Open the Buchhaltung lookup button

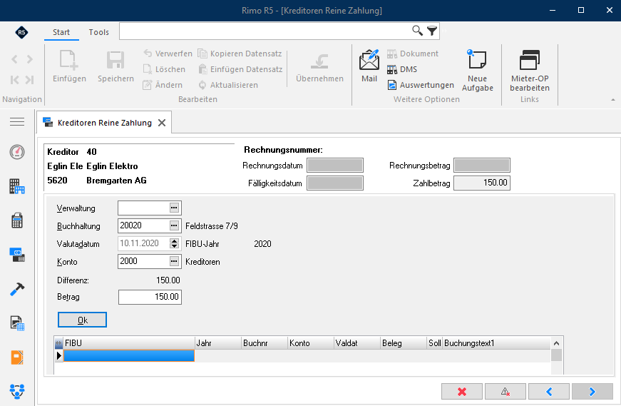[174, 225]
